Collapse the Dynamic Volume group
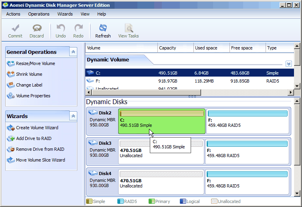This screenshot has height=207, width=302. click(x=288, y=64)
